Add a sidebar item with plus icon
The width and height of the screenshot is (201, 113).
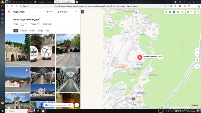(x=2, y=99)
